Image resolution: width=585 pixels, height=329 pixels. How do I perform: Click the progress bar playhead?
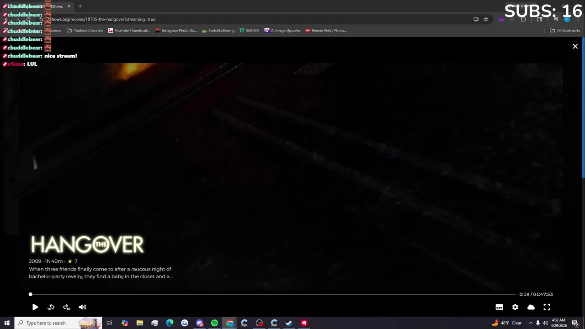[31, 294]
